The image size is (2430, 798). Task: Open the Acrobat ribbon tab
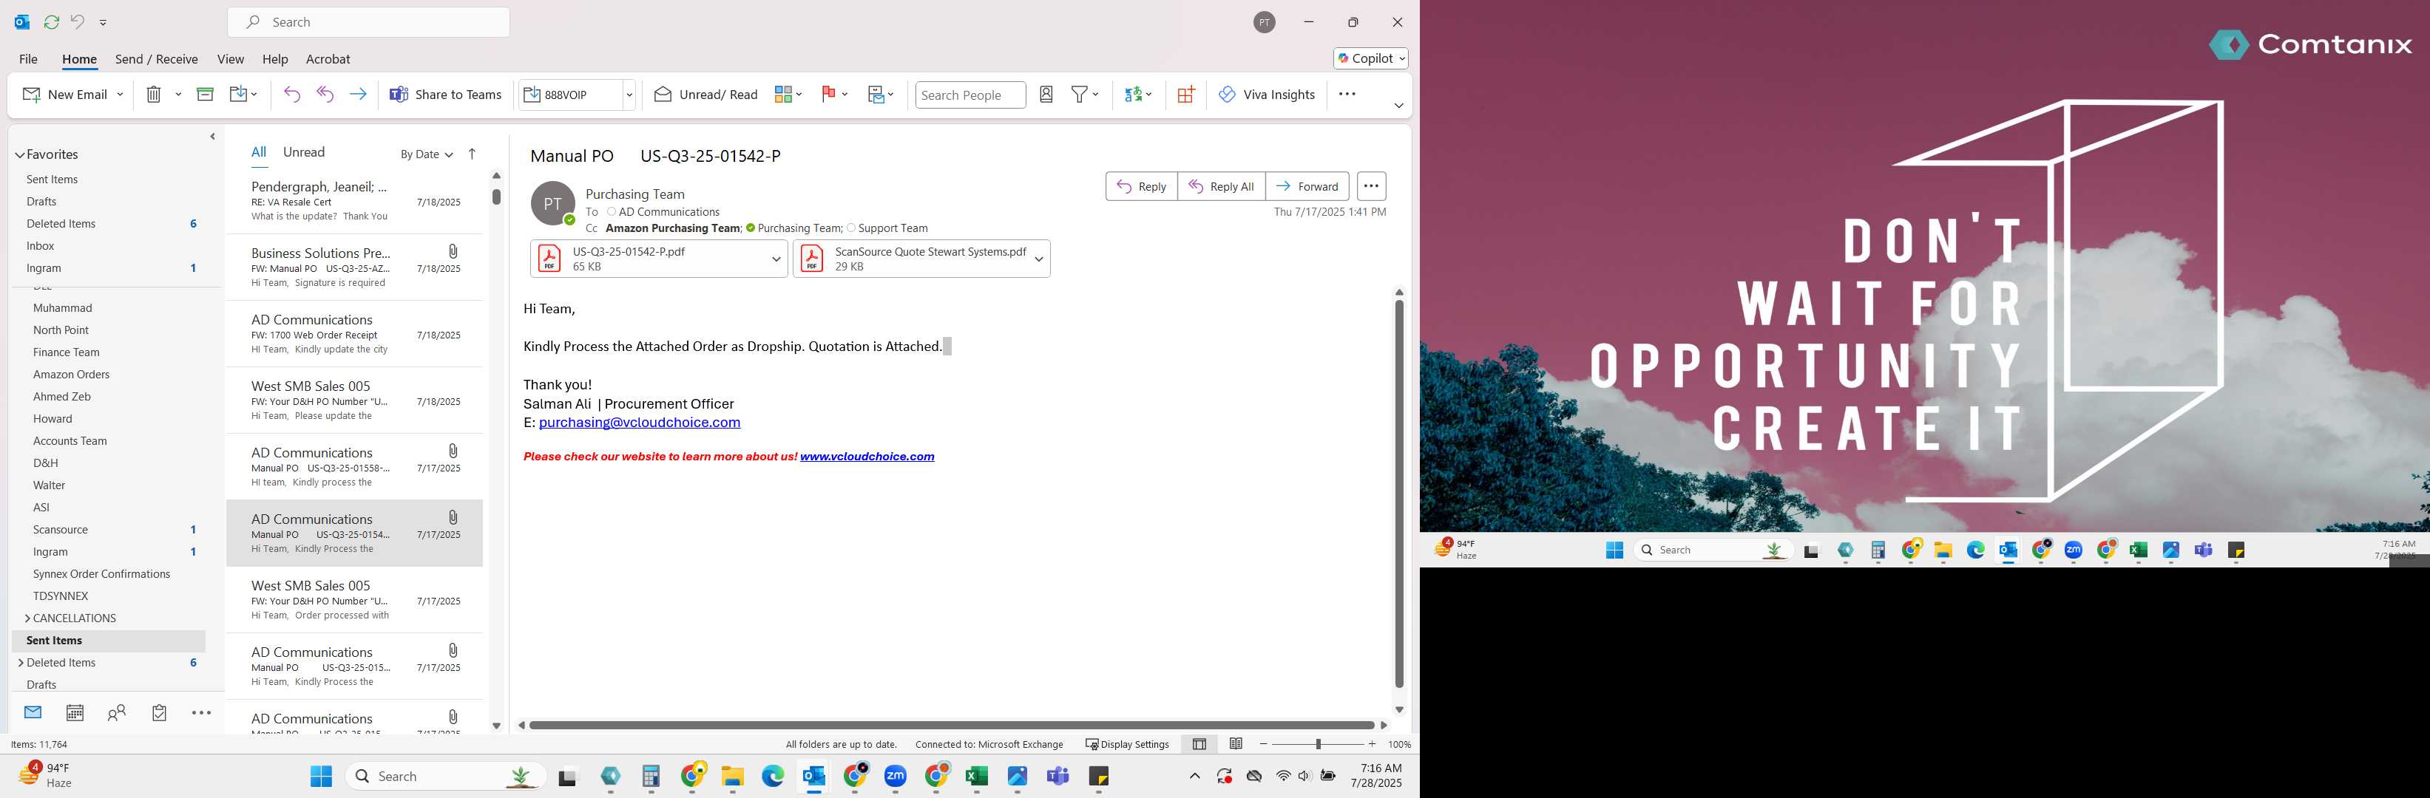pos(328,58)
